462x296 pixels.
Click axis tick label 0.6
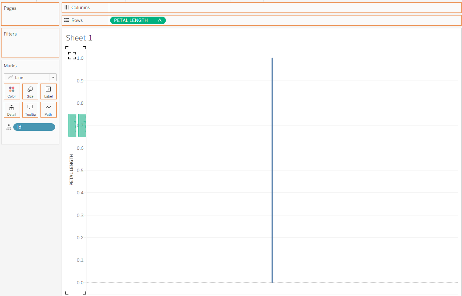pos(80,148)
